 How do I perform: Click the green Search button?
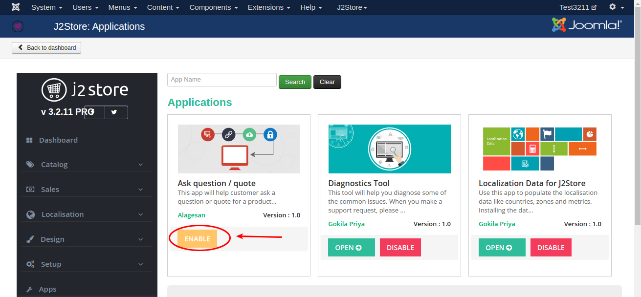[x=295, y=82]
